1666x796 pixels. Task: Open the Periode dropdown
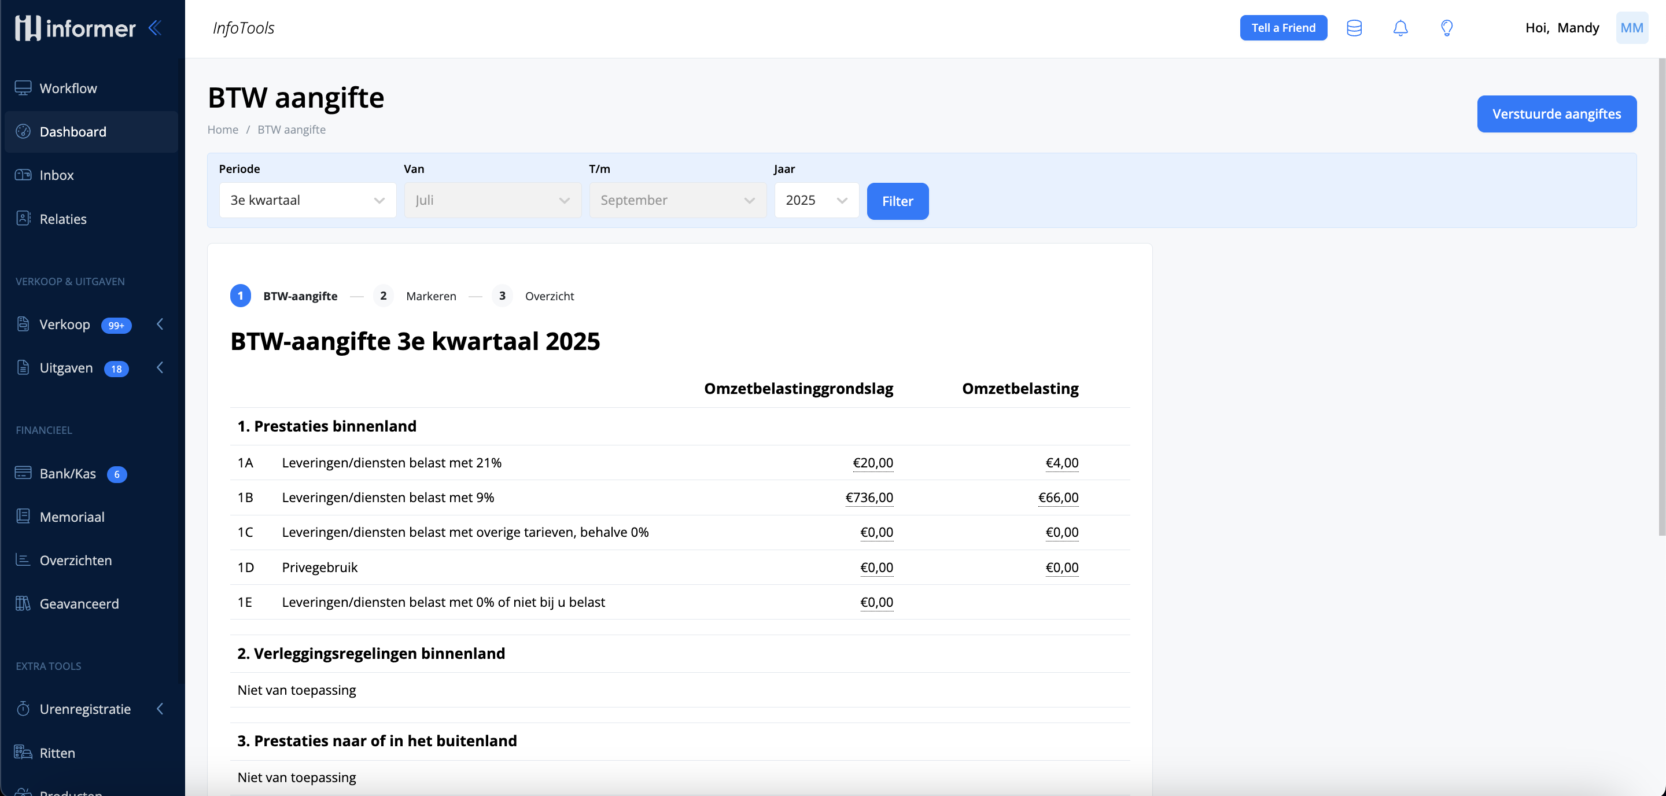307,201
